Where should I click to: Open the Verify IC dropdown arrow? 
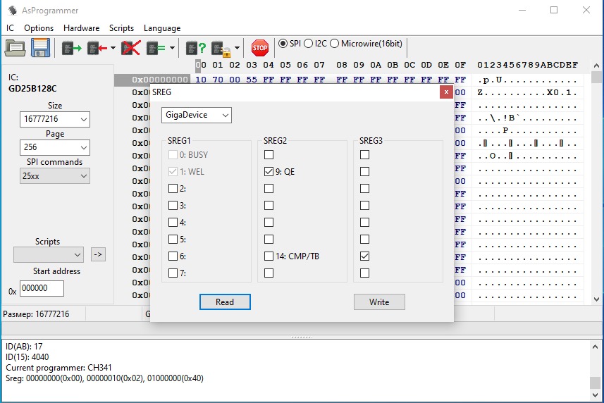pos(172,48)
